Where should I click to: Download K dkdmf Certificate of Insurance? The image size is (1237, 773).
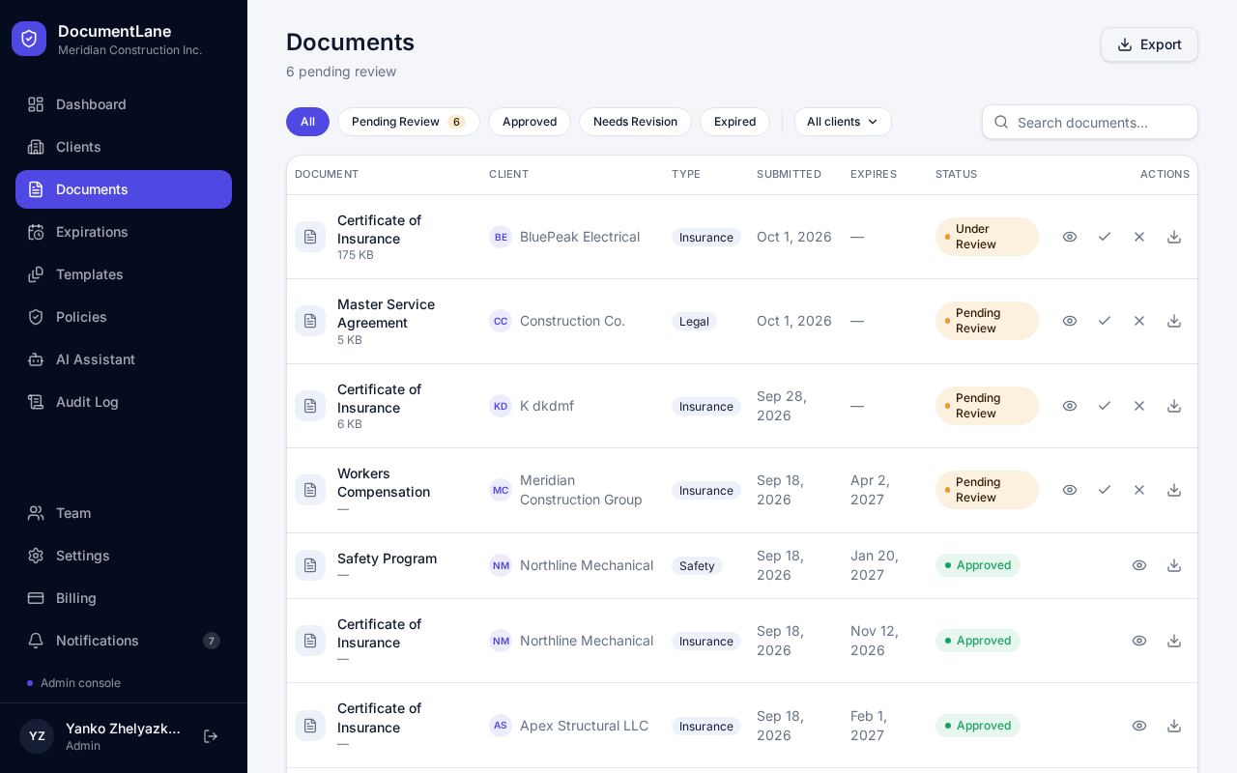1174,406
